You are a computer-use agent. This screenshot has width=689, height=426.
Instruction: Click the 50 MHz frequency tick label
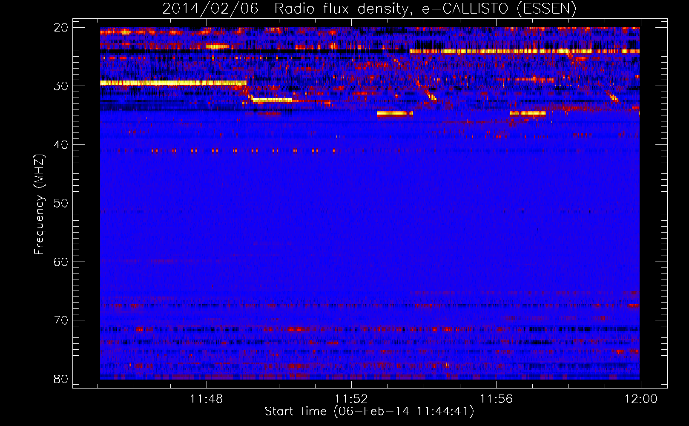pos(61,203)
